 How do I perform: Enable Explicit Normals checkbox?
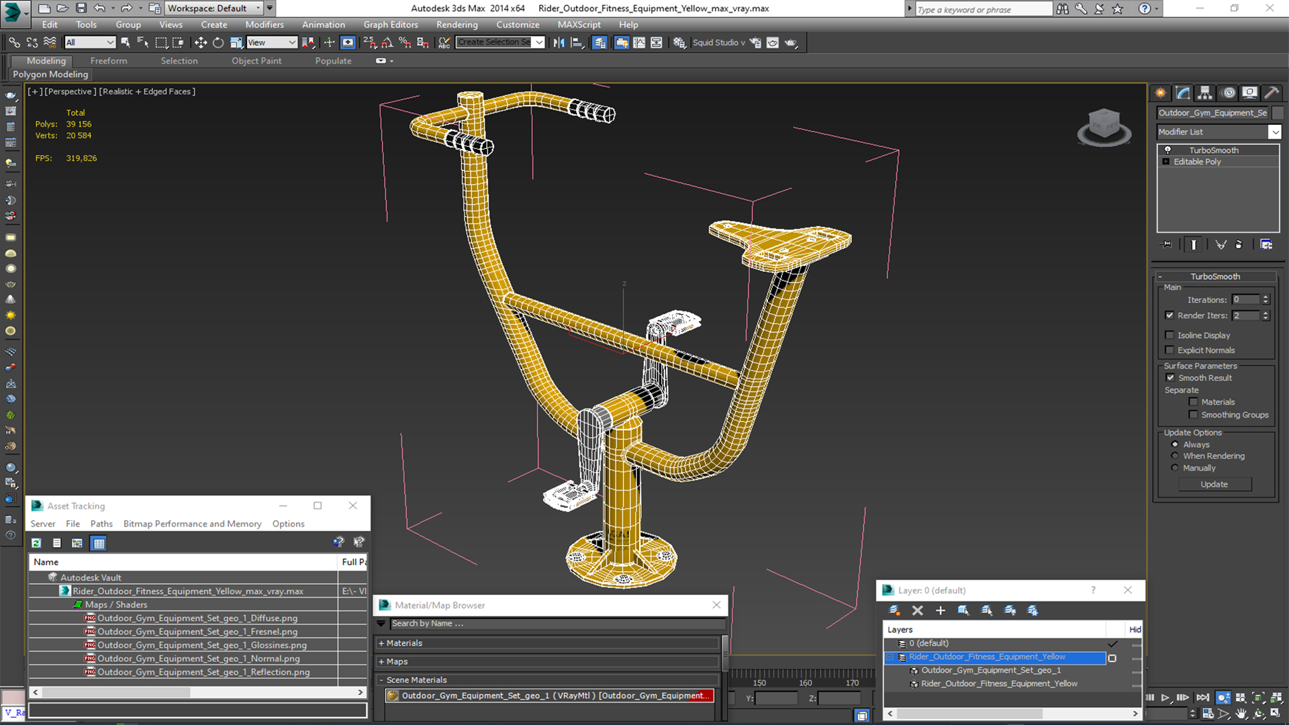(x=1169, y=350)
